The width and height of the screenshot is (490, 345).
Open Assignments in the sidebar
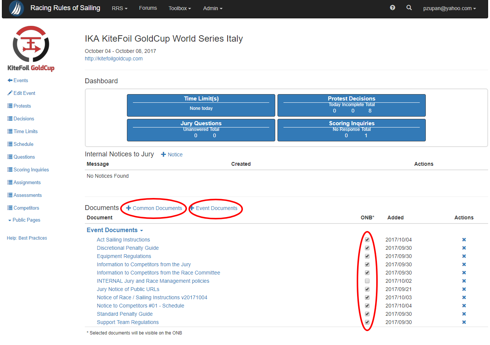[x=24, y=183]
